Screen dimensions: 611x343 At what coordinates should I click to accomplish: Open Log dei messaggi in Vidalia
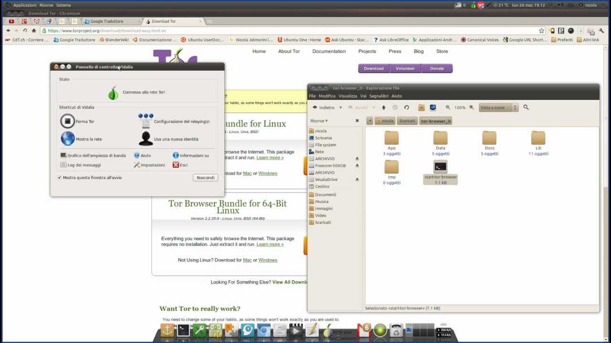81,165
